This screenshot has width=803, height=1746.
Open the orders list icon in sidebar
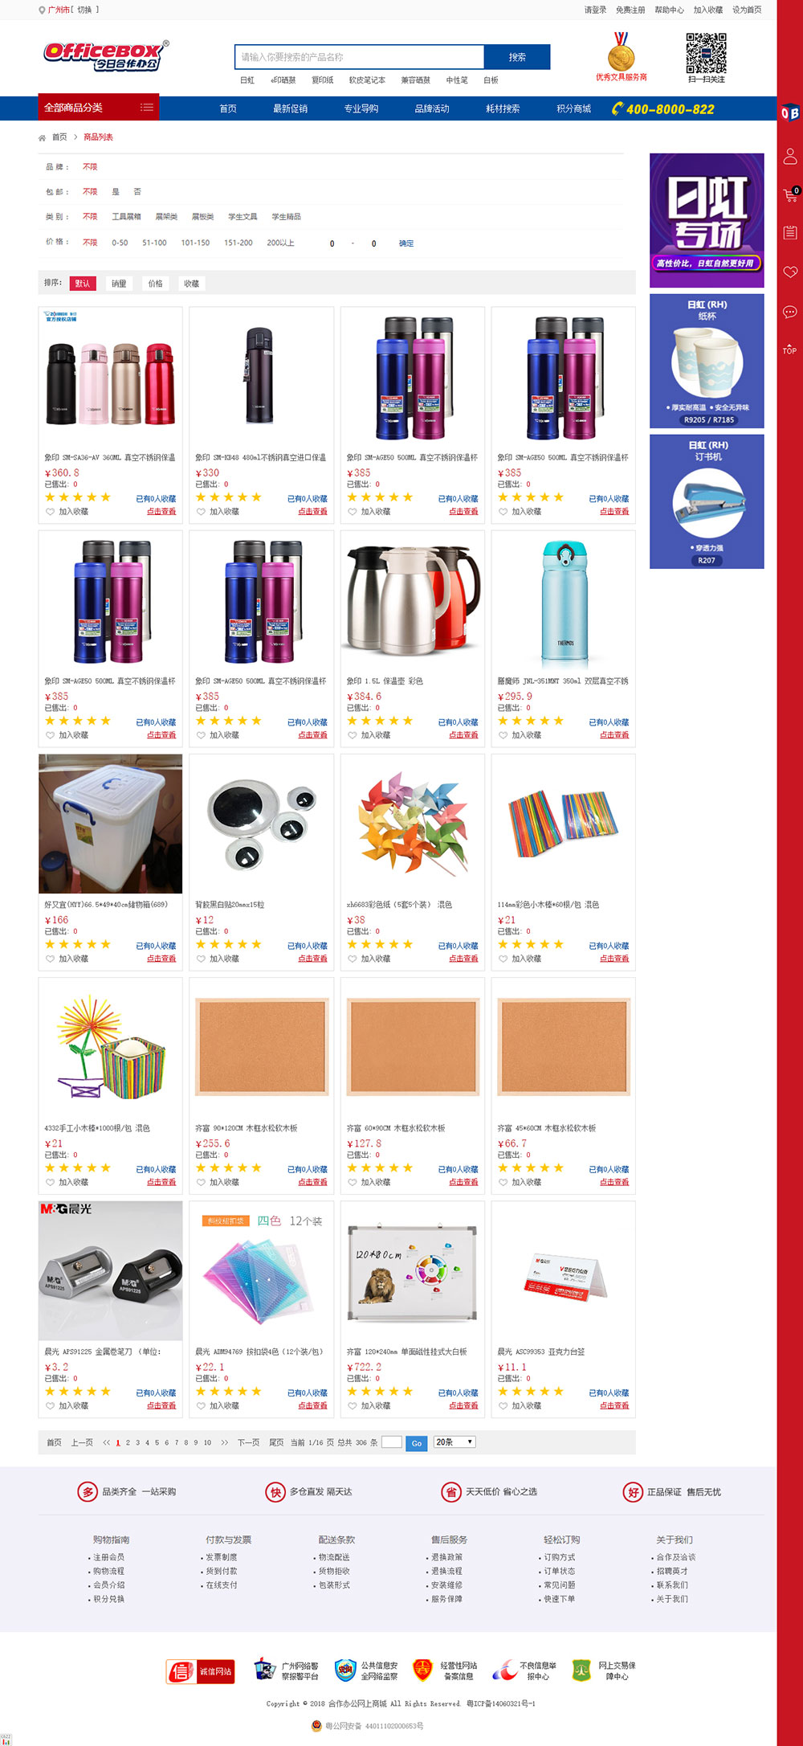click(x=790, y=233)
